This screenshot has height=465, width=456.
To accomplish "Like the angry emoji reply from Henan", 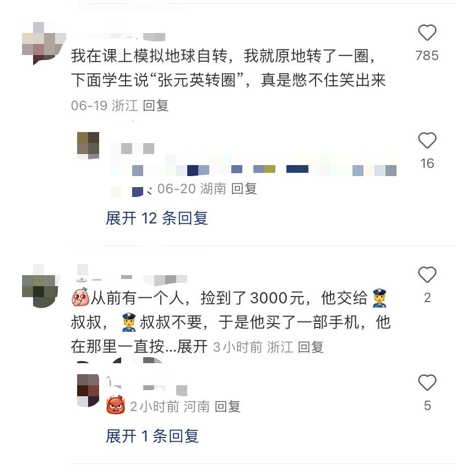I will tap(427, 382).
